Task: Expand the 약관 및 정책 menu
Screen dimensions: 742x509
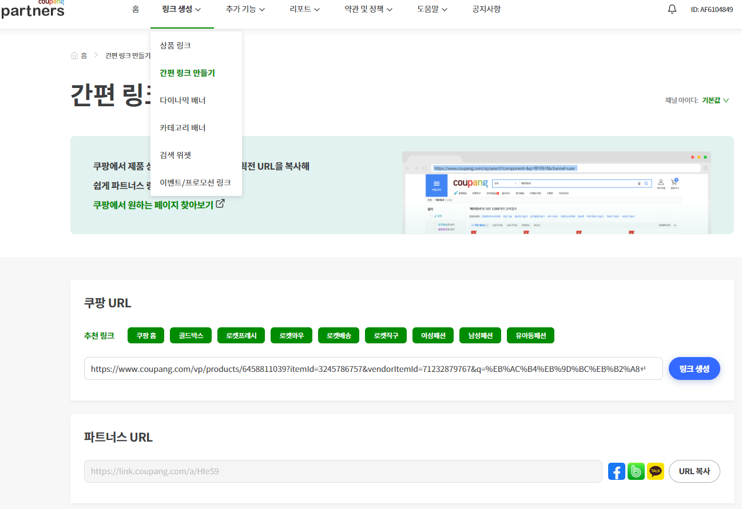Action: [x=368, y=9]
